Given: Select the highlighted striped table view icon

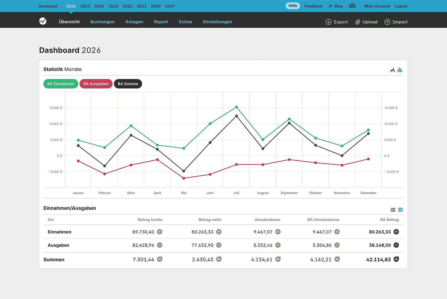Looking at the screenshot, I should (x=401, y=209).
